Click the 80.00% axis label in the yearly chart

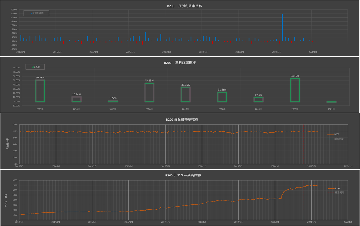click(16, 68)
